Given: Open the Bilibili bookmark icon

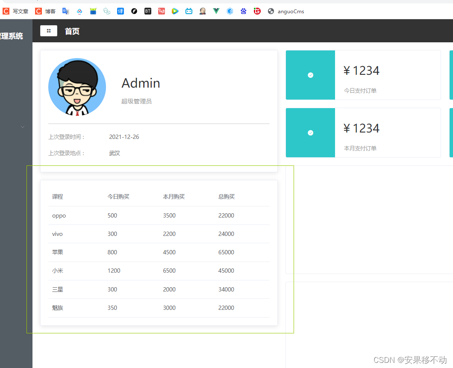Looking at the screenshot, I should tap(188, 11).
